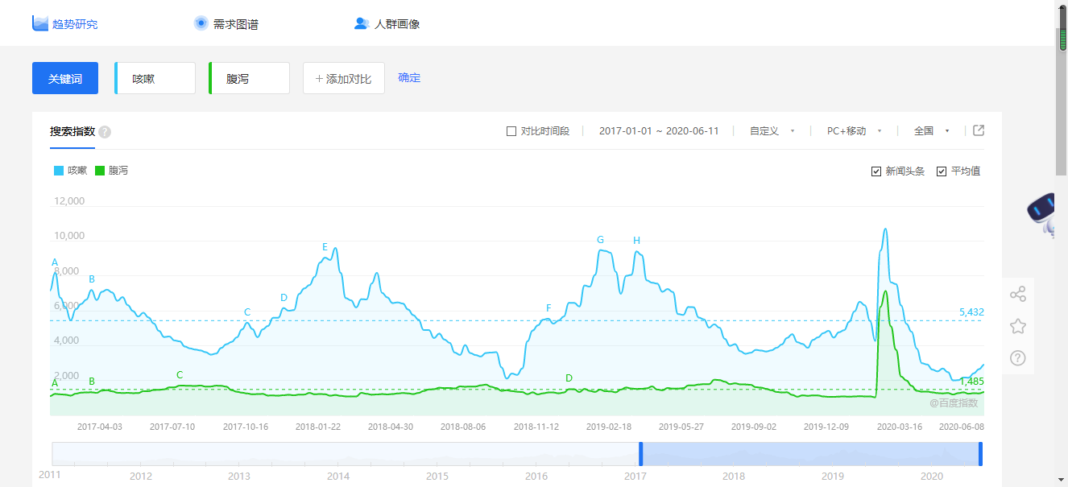1068x487 pixels.
Task: Click blue news marker B on chart
Action: 92,279
